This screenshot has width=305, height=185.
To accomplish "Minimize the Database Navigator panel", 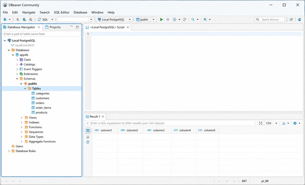I will [72, 27].
